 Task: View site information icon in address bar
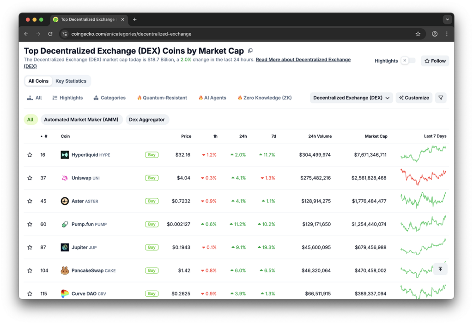65,34
